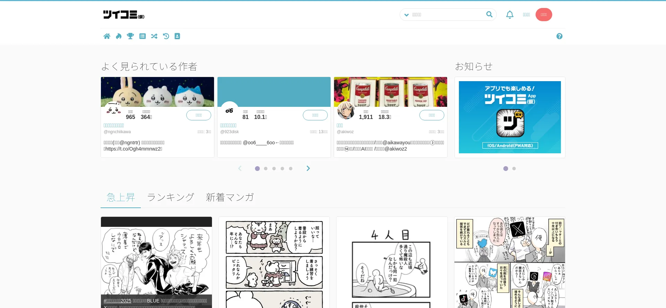Open @ngnchiikawa author name link
666x308 pixels.
114,125
